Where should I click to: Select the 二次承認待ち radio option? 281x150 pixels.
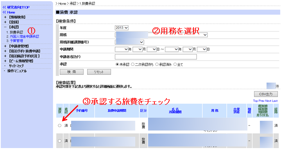pyautogui.click(x=132, y=64)
